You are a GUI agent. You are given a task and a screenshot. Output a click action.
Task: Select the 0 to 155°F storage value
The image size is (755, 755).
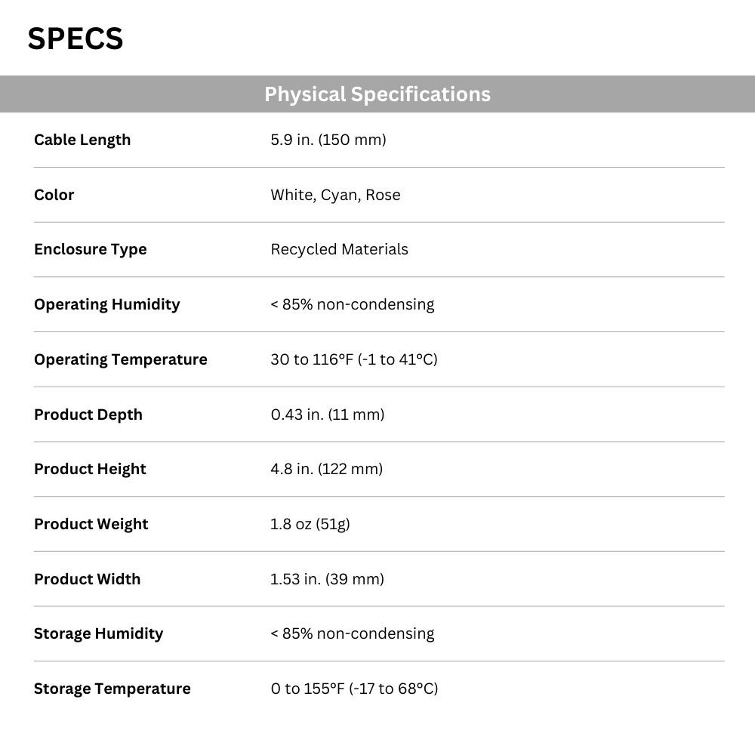pyautogui.click(x=354, y=689)
